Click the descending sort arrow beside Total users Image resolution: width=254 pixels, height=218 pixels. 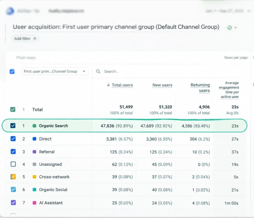(108, 85)
